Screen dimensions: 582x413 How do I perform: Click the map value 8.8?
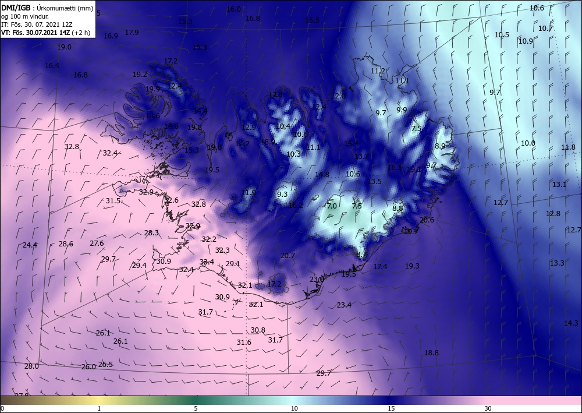398,209
